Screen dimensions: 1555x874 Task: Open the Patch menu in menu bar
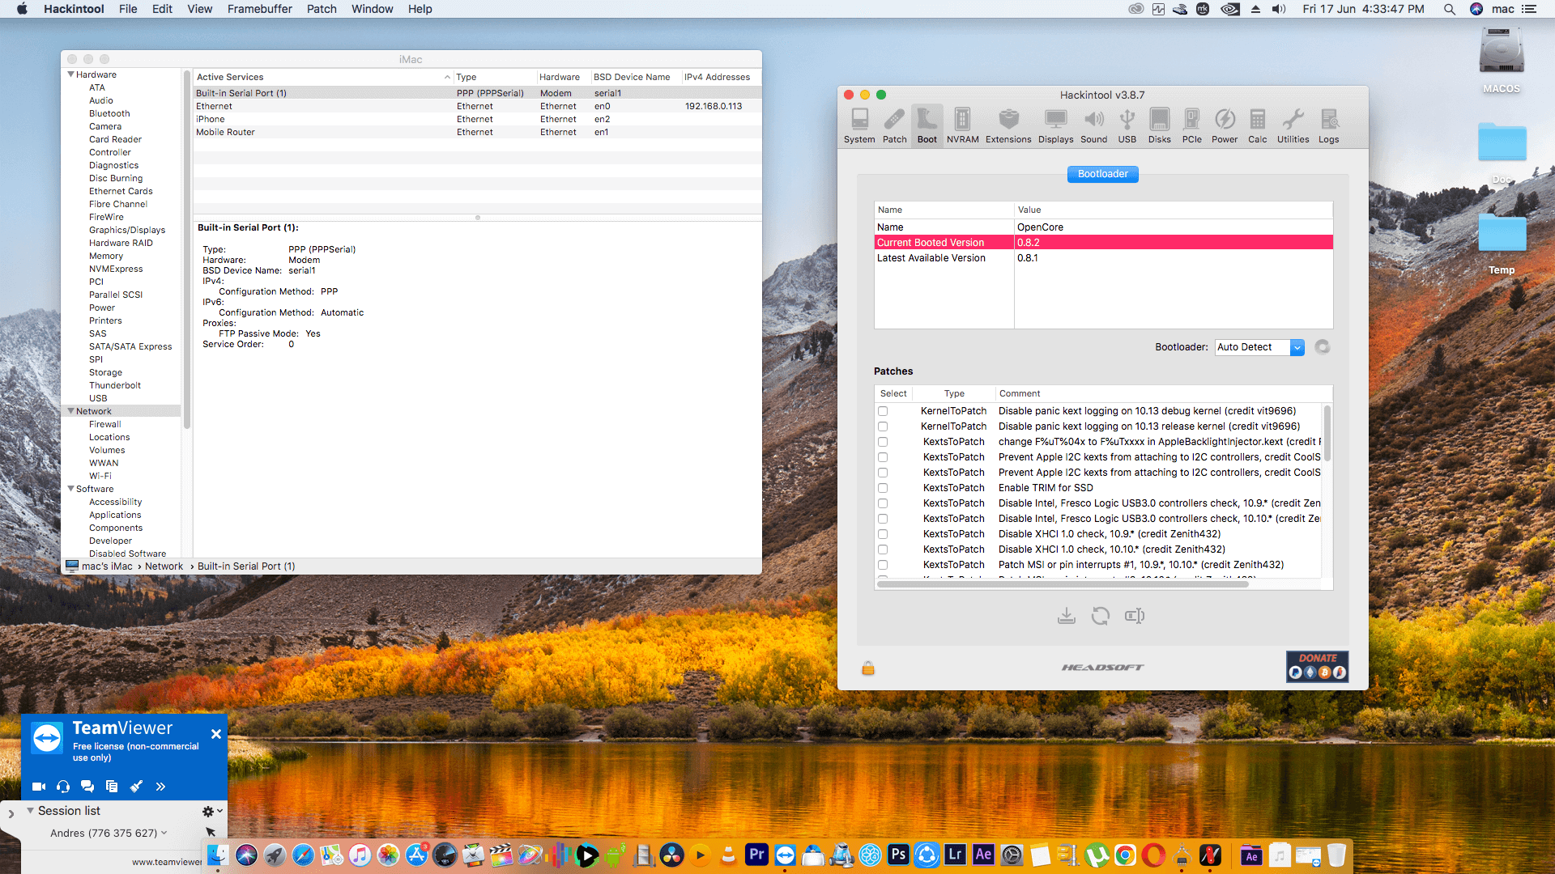[321, 9]
